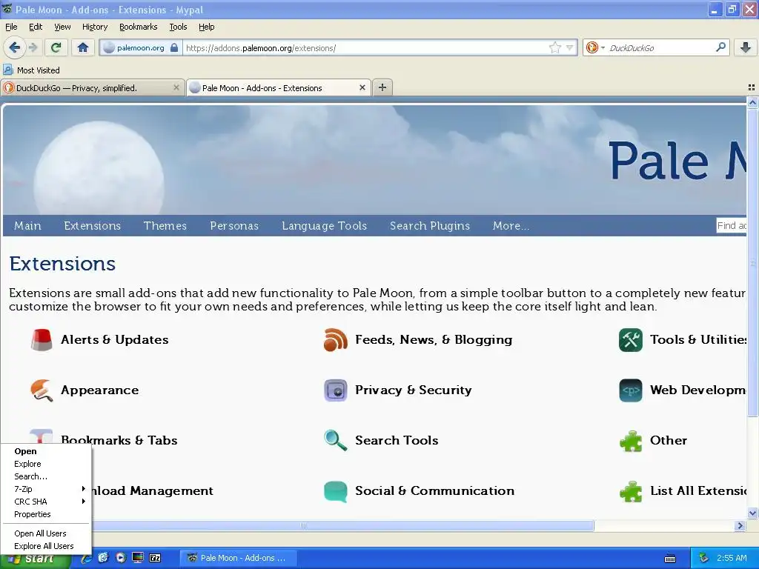Open the URL history dropdown arrow
Image resolution: width=759 pixels, height=569 pixels.
point(570,47)
